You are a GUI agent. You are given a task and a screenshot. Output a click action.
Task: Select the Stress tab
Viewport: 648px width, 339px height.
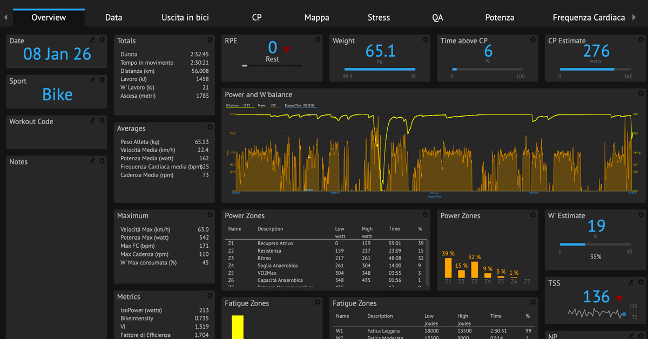(379, 17)
